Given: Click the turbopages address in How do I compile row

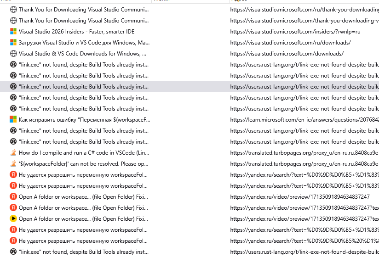Looking at the screenshot, I should [x=304, y=153].
